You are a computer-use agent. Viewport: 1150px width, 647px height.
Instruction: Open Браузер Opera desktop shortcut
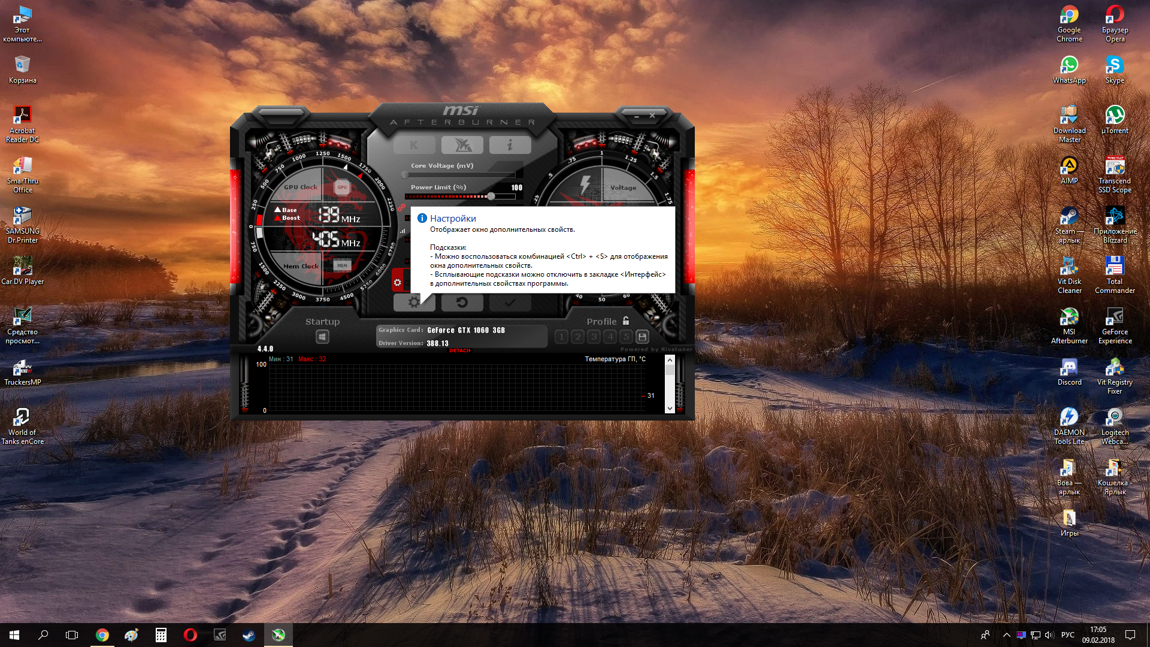click(1115, 24)
